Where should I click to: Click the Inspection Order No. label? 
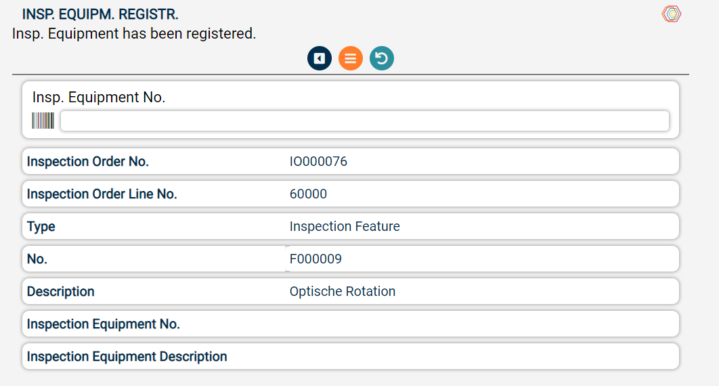pos(88,161)
